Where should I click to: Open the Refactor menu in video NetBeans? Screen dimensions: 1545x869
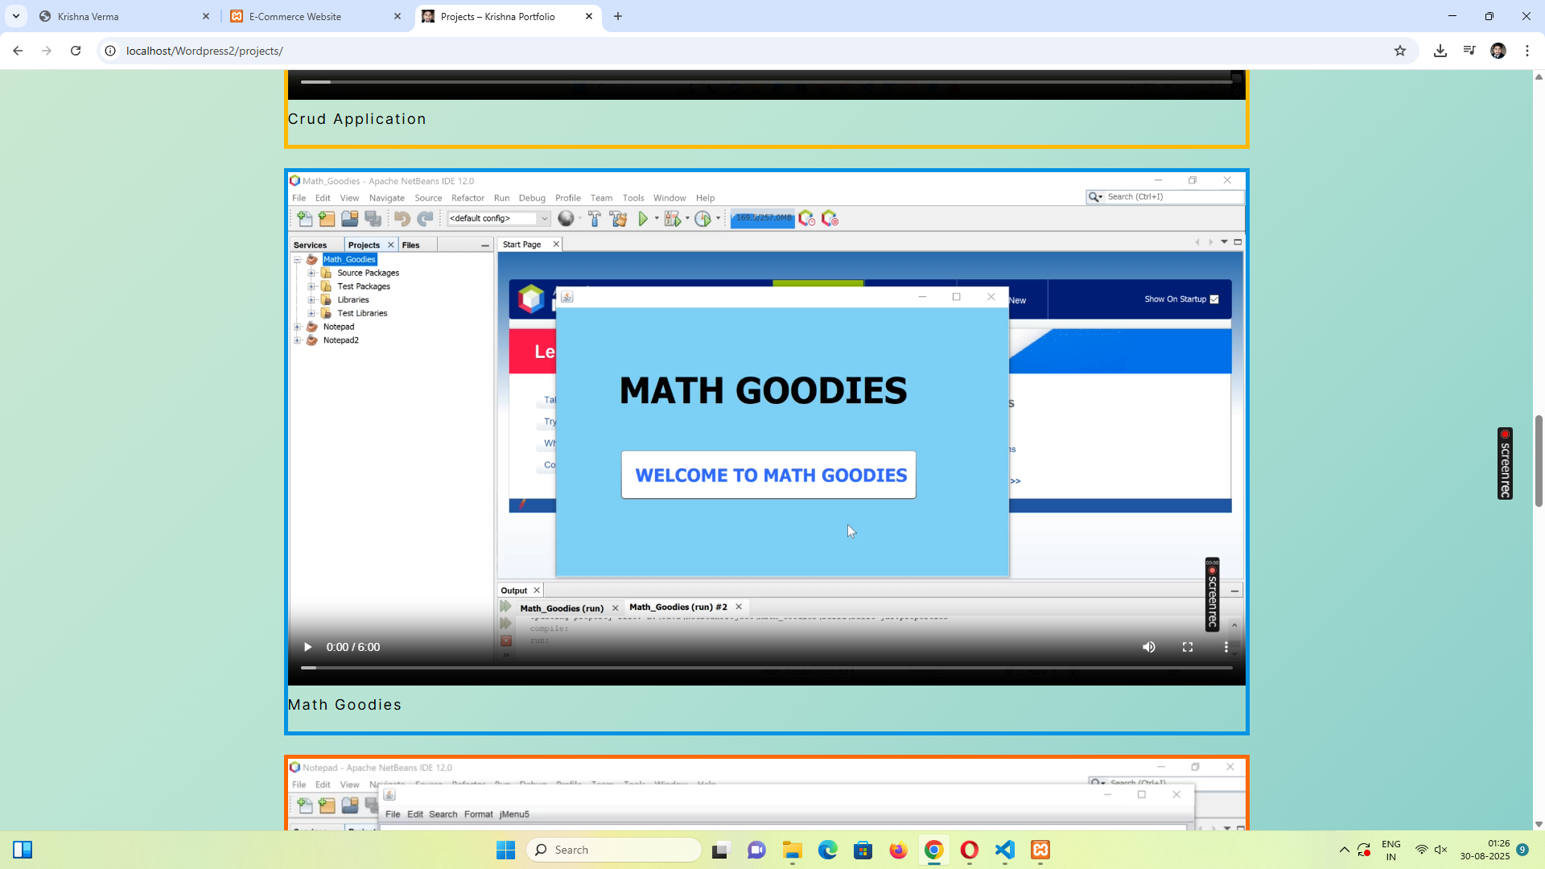tap(468, 198)
